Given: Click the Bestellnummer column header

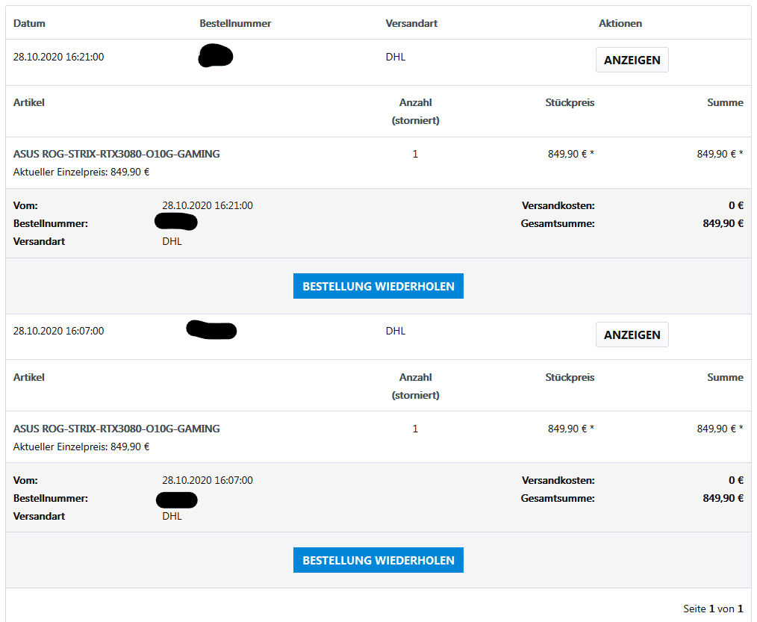Looking at the screenshot, I should click(235, 23).
